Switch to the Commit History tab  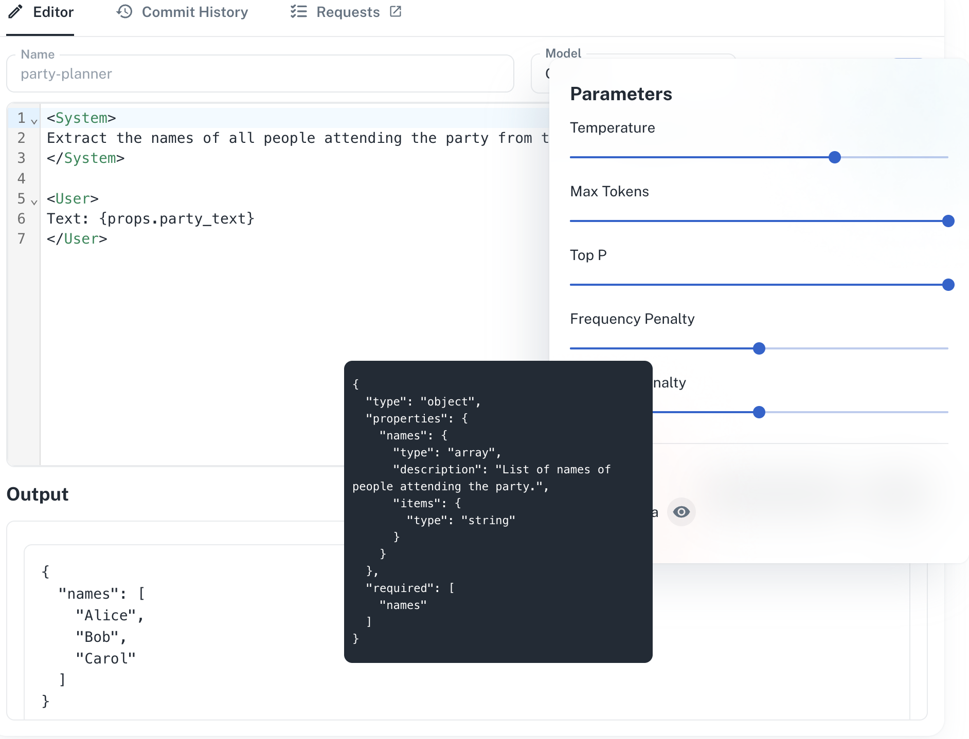coord(194,12)
